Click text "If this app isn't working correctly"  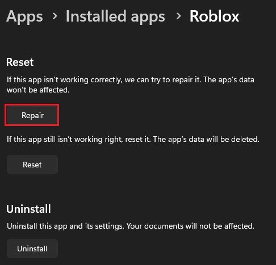tap(64, 80)
